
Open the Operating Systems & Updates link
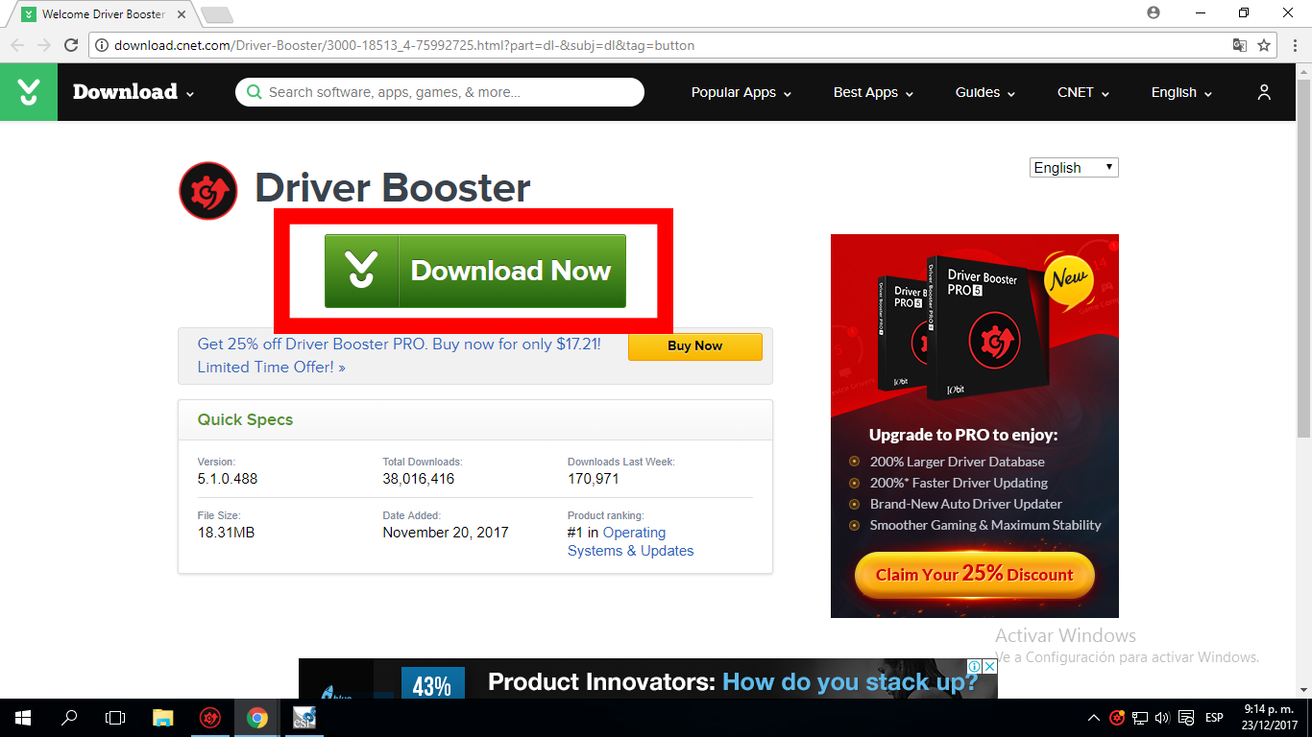point(631,541)
